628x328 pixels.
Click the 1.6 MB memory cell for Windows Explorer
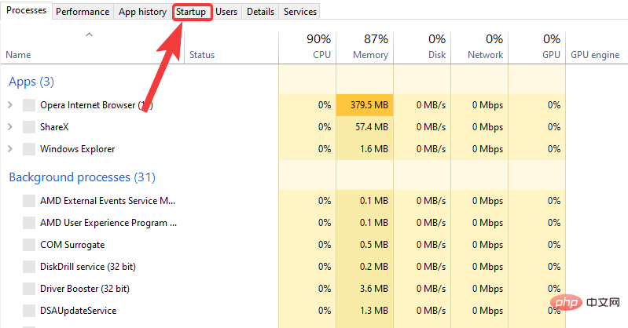365,149
